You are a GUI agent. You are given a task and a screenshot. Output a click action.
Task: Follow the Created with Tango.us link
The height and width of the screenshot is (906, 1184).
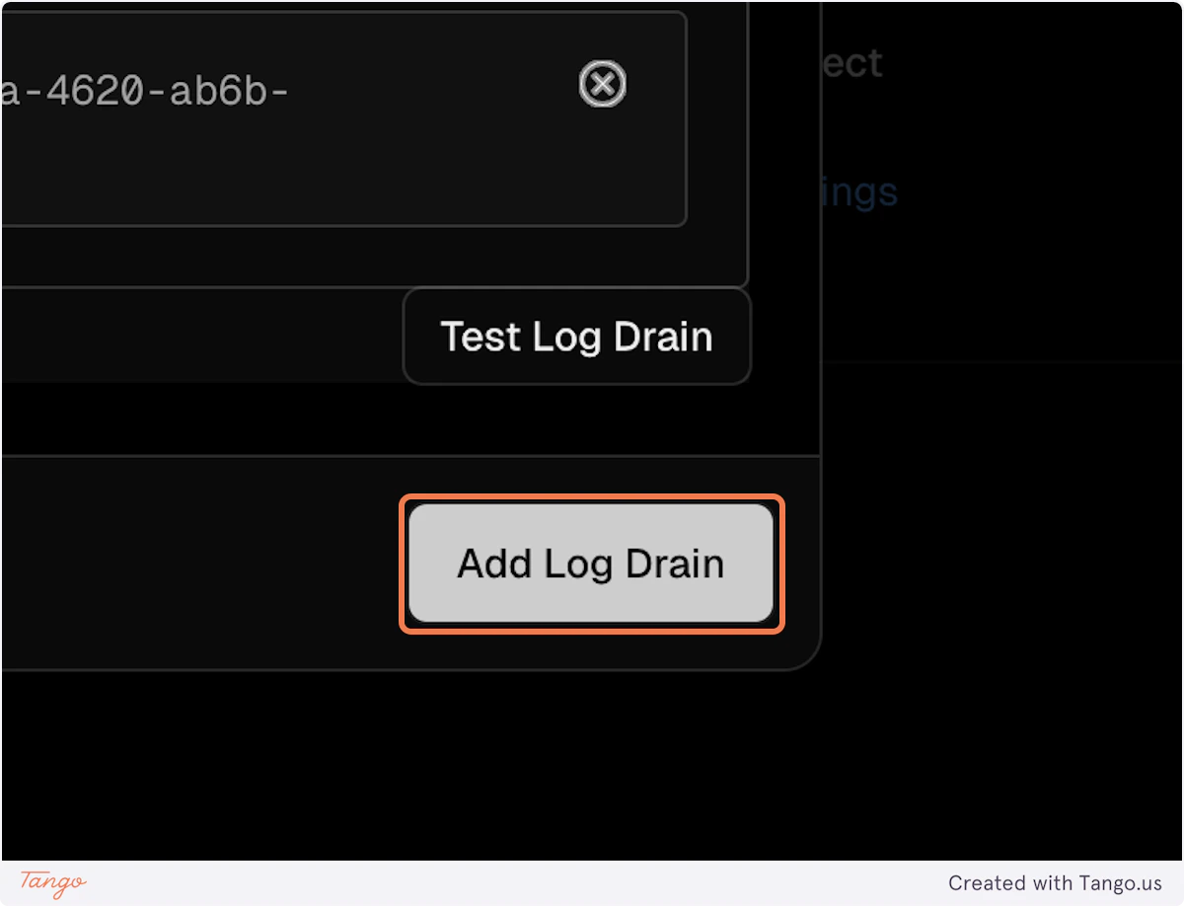(x=1058, y=882)
